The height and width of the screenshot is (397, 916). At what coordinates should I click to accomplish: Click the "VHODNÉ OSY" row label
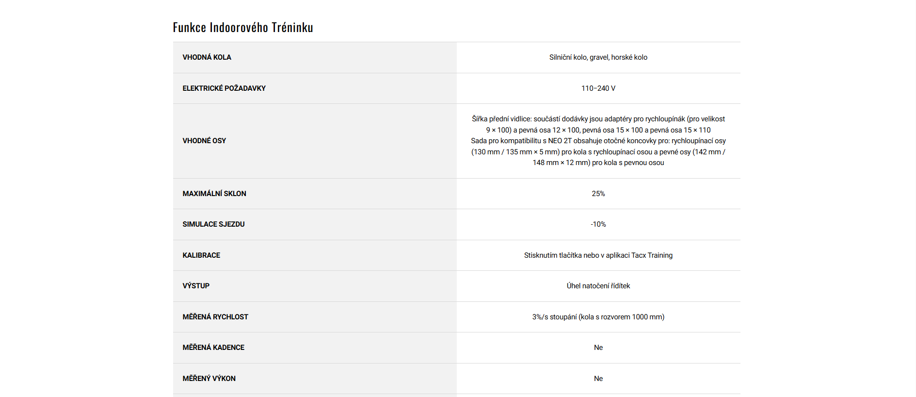pos(204,141)
